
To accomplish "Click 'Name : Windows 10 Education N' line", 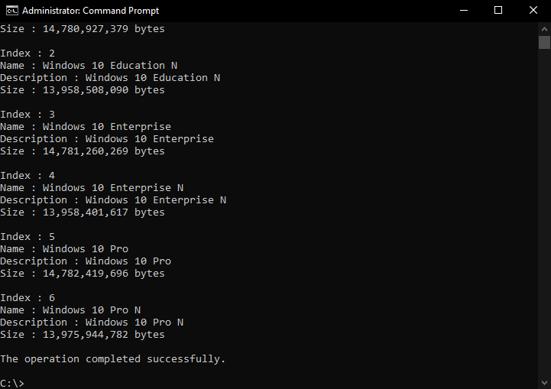I will click(x=89, y=66).
